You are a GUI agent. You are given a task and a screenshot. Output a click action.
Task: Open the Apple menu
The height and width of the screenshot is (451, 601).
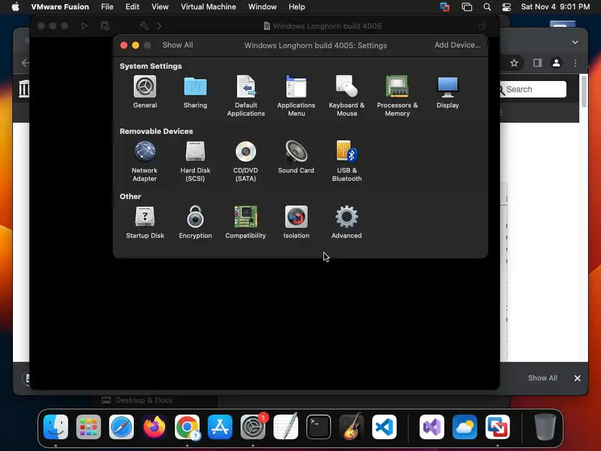point(15,6)
